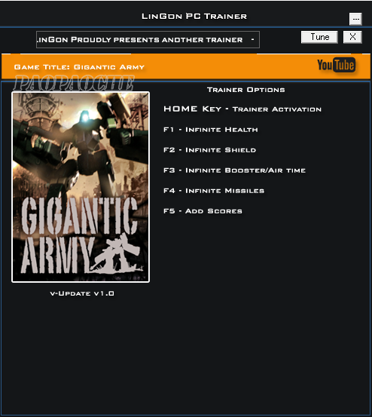Click the LinGon PC Trainer title bar
372x417 pixels.
click(194, 17)
